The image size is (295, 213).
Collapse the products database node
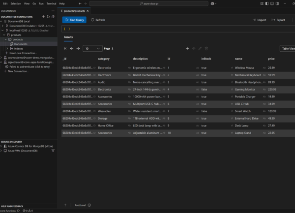pos(4,35)
